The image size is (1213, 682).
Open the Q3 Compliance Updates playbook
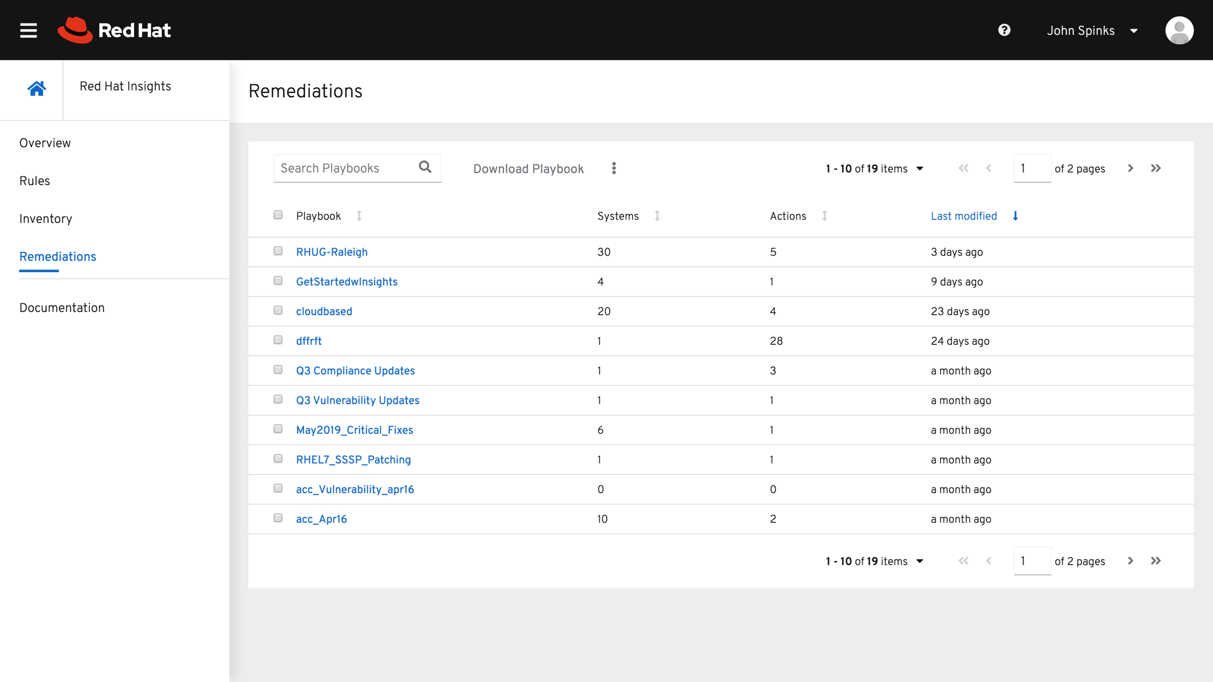coord(355,371)
